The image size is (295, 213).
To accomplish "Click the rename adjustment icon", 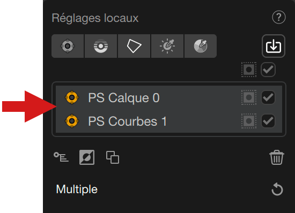I will [x=61, y=157].
